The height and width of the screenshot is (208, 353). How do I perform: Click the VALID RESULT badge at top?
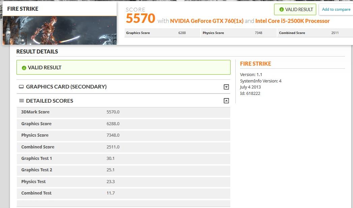(295, 9)
